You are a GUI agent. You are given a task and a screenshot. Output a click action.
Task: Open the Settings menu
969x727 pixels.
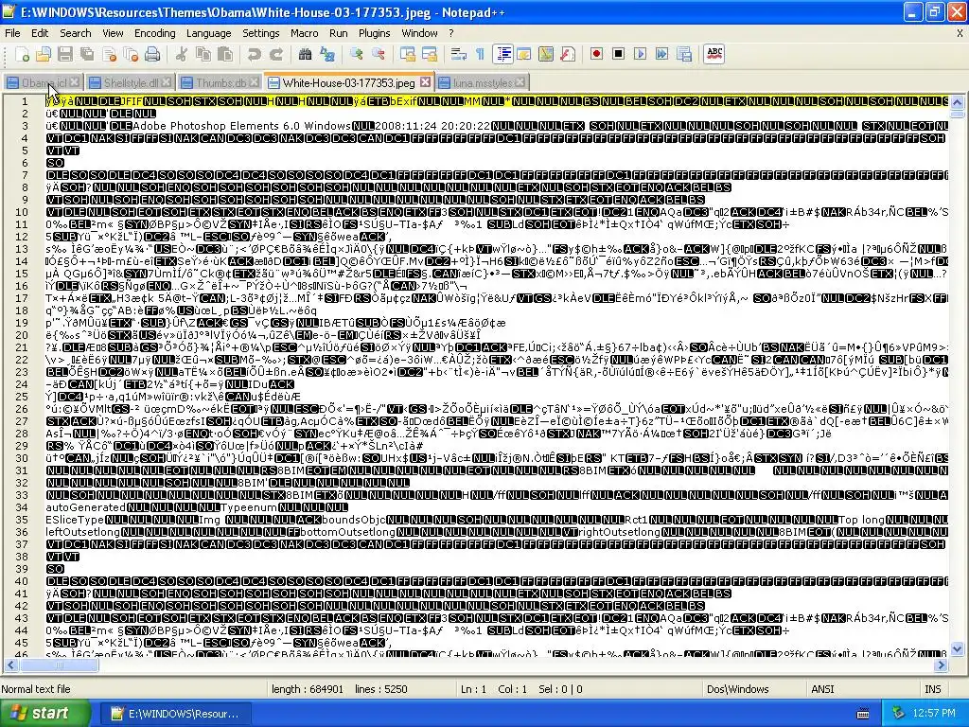tap(261, 33)
